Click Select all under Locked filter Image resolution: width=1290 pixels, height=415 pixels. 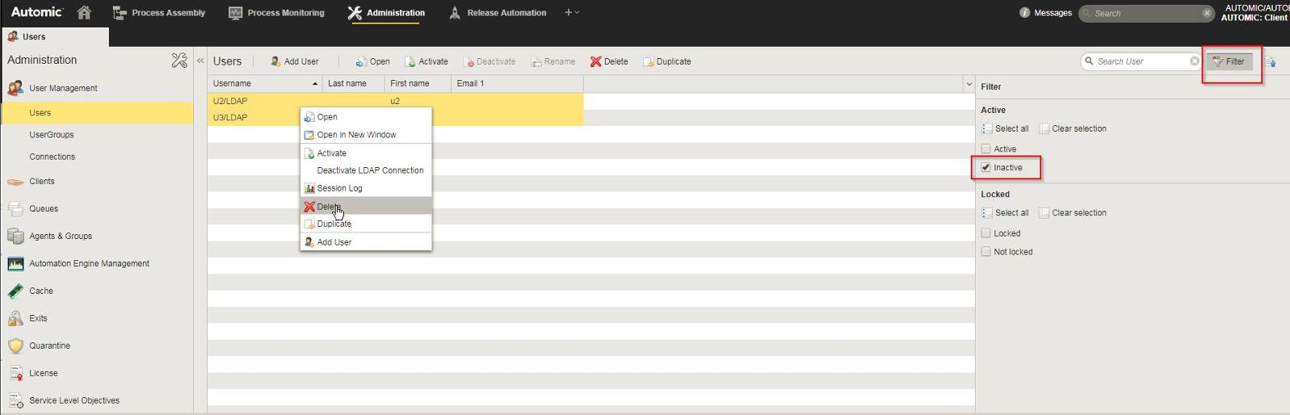click(1005, 213)
